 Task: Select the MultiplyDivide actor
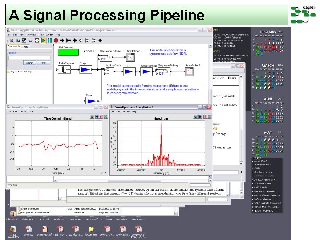110,72
